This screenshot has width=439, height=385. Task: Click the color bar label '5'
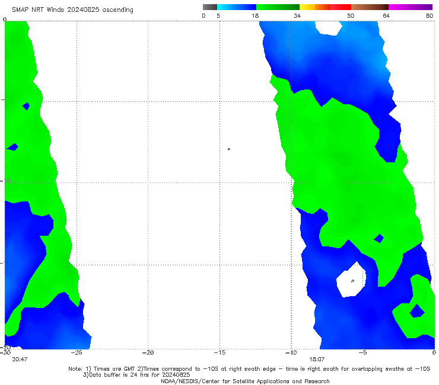[x=218, y=15]
